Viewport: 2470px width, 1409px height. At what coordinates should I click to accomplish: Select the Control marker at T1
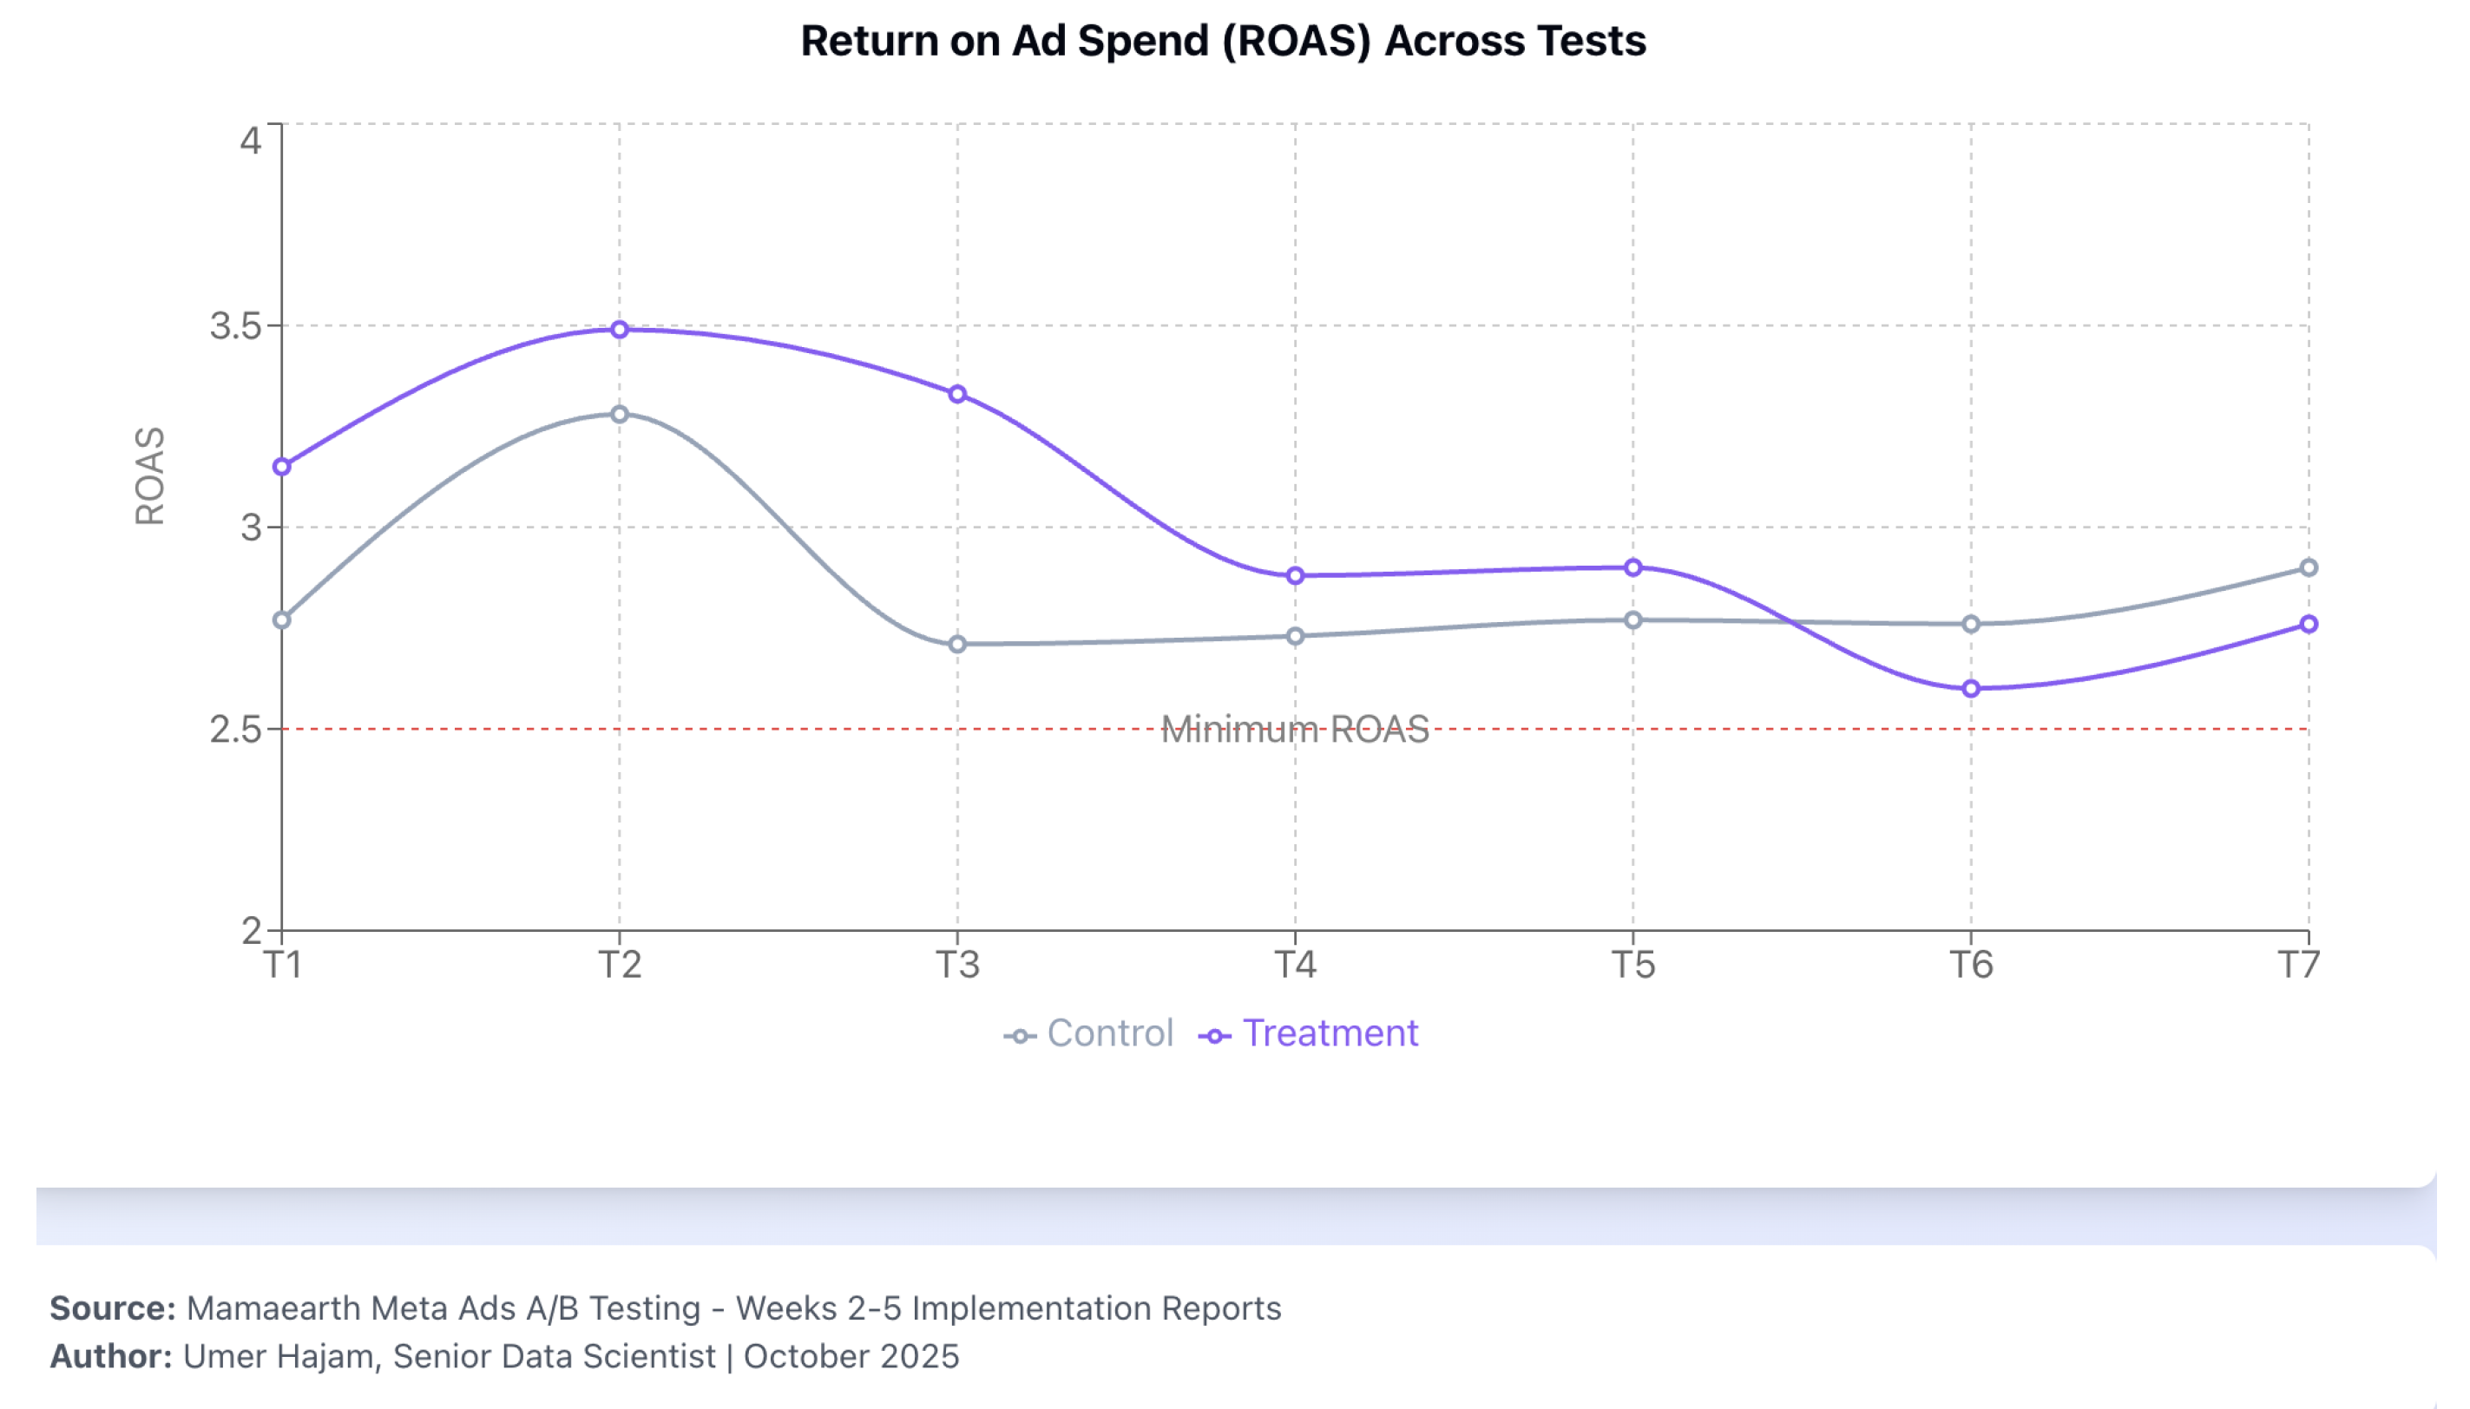click(282, 619)
